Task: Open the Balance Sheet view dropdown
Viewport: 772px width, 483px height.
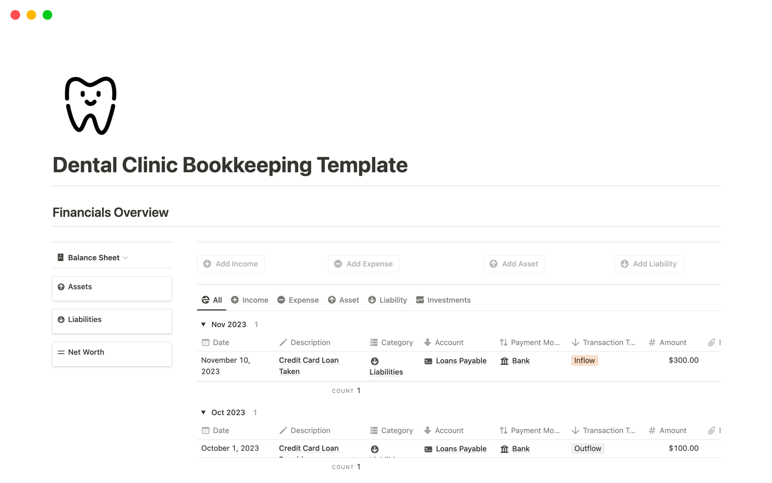Action: (125, 258)
